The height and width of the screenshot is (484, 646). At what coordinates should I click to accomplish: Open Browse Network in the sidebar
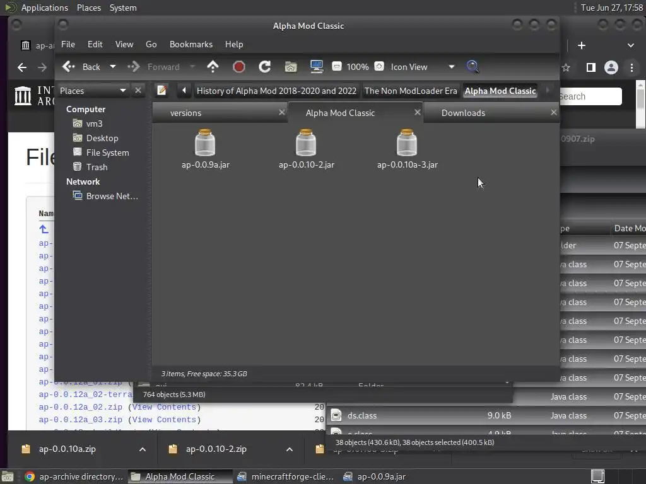pos(112,197)
